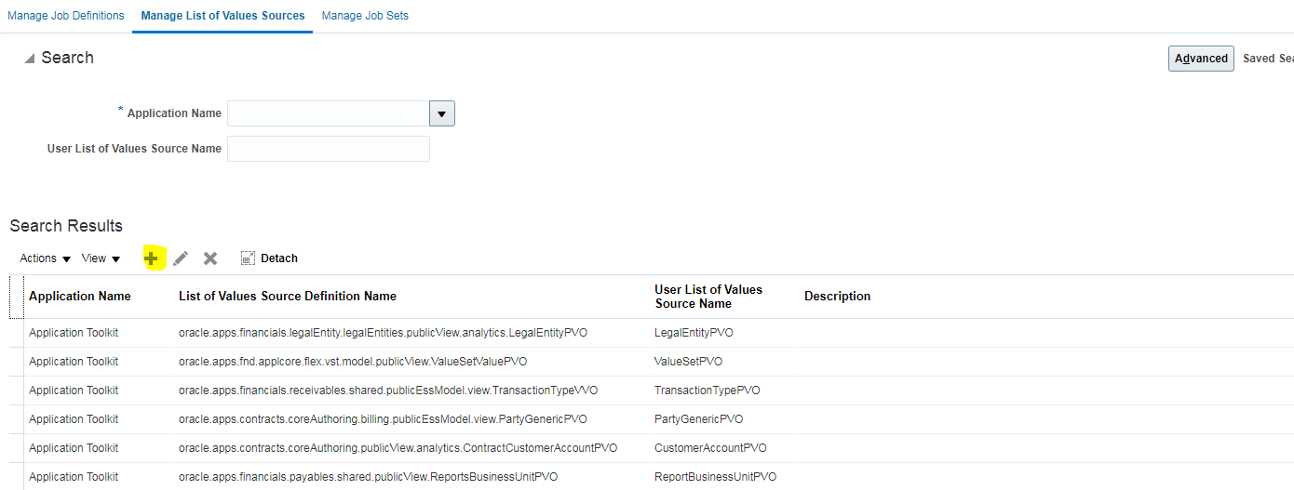Click the Advanced search button
1294x490 pixels.
(1201, 59)
